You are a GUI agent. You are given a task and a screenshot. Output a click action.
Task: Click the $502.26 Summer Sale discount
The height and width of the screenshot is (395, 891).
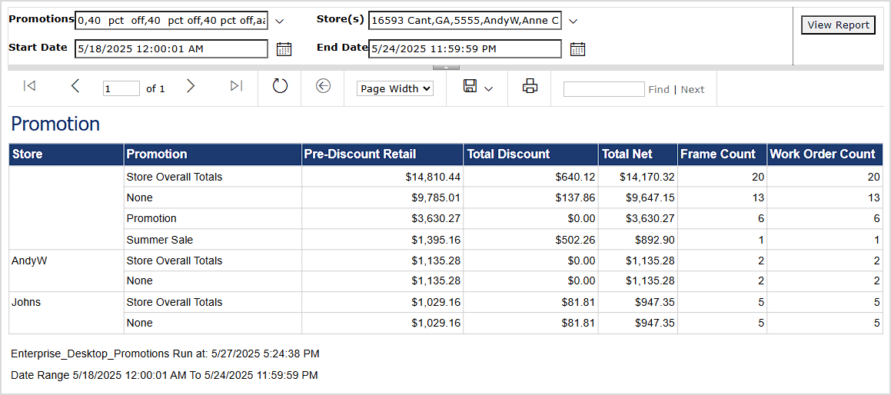click(575, 240)
